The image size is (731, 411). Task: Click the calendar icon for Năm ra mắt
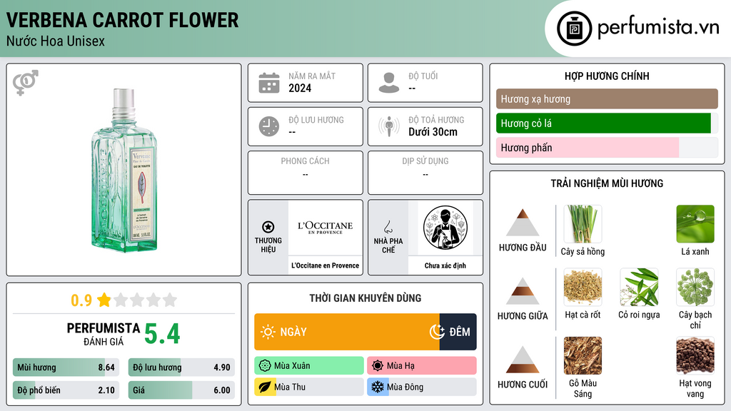[x=269, y=83]
